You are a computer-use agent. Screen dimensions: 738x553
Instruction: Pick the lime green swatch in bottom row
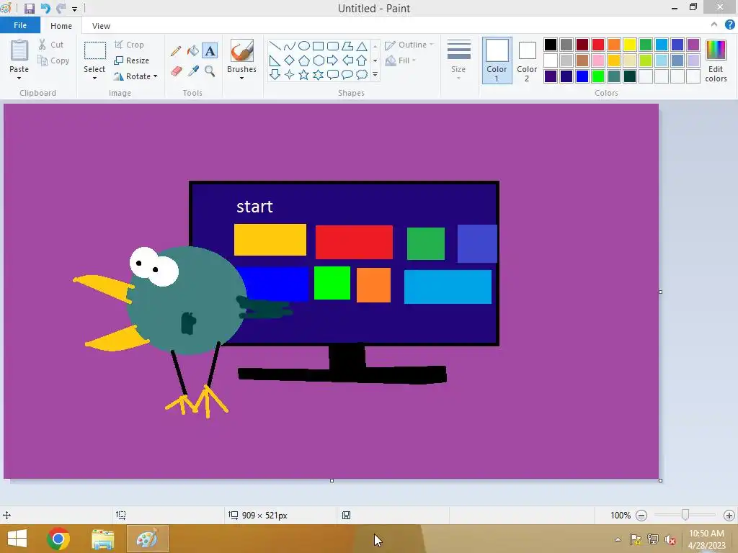tap(598, 76)
